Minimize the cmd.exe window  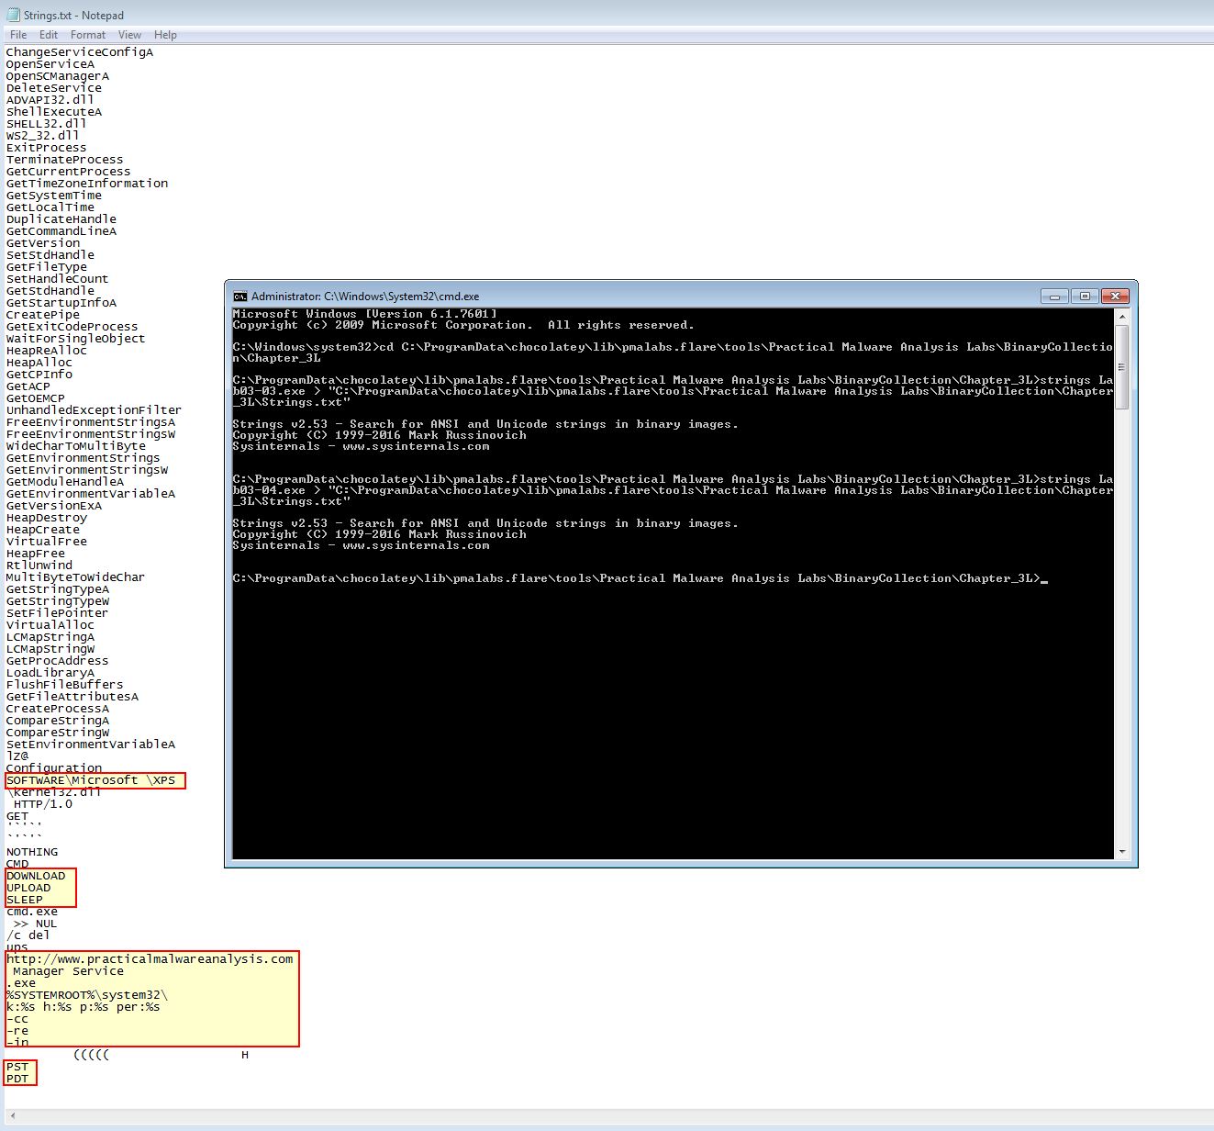1054,297
